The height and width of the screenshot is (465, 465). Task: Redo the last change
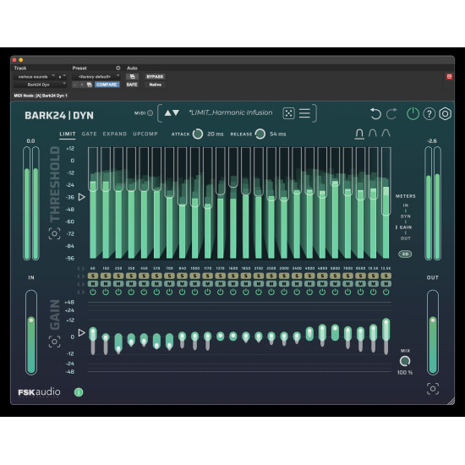click(391, 114)
